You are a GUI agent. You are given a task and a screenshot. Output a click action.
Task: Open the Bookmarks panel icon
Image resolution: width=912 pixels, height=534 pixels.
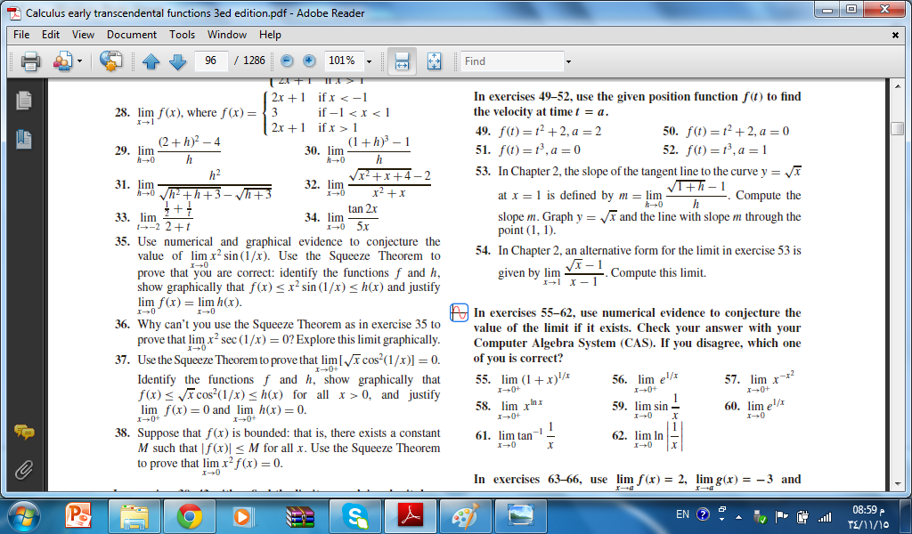[x=24, y=139]
